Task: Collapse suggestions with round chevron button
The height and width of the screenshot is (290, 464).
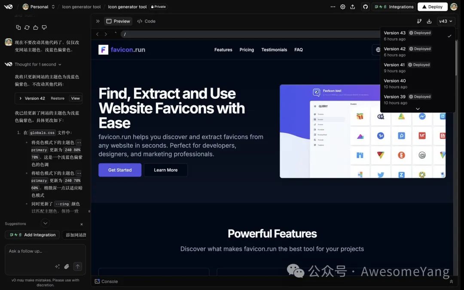Action: tap(45, 223)
